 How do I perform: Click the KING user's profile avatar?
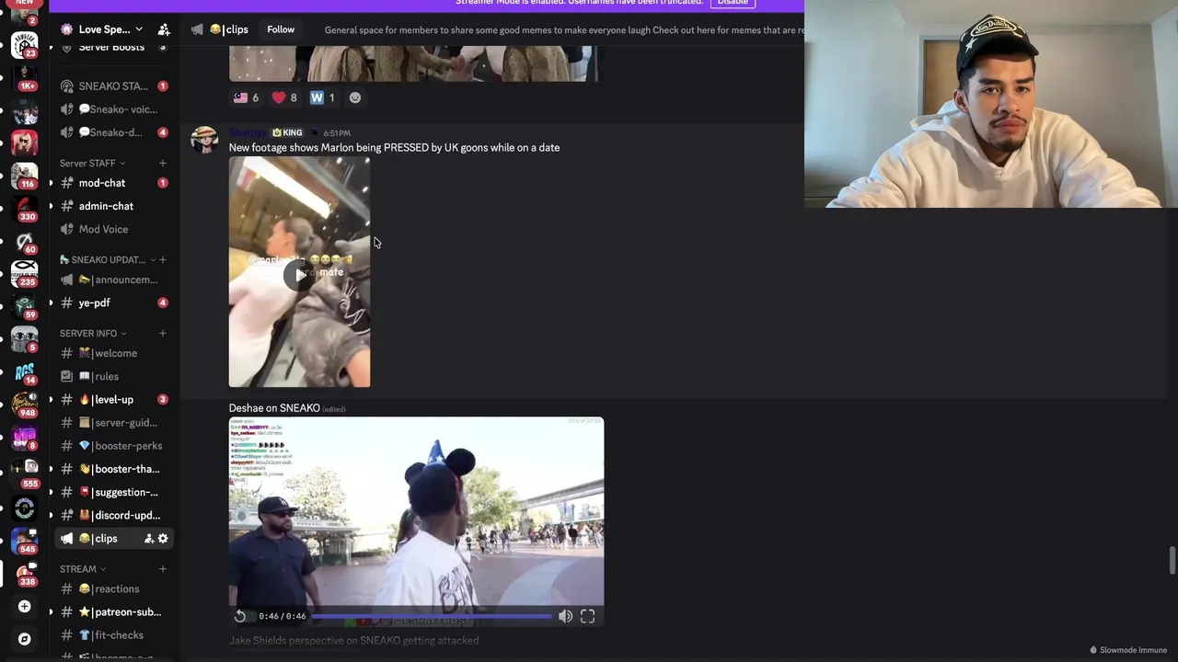coord(204,140)
